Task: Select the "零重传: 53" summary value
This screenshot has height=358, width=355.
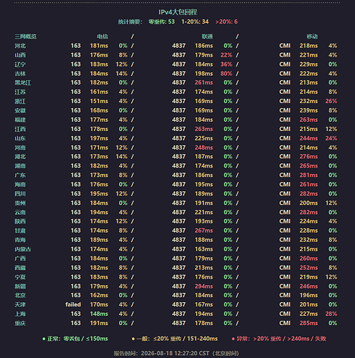Action: pyautogui.click(x=161, y=21)
